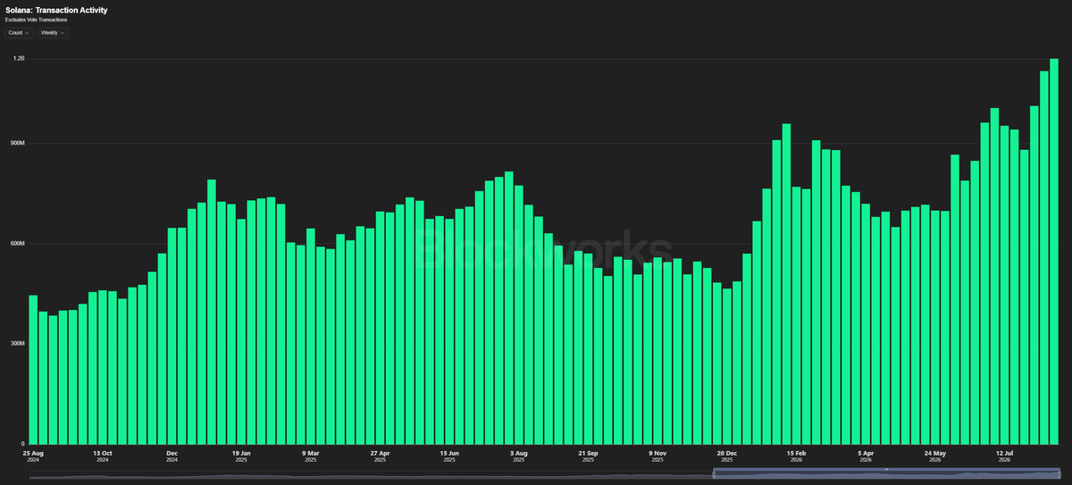
Task: Click the '21 Sep 2025' x-axis label
Action: (589, 456)
